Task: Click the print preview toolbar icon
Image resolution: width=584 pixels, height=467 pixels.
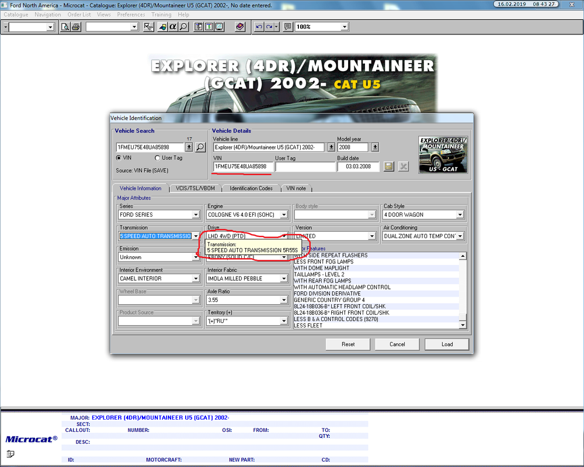Action: coord(65,27)
